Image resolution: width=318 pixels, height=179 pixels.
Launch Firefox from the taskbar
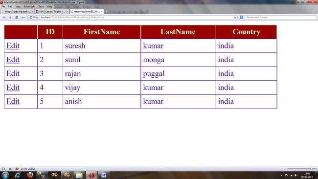(30, 175)
